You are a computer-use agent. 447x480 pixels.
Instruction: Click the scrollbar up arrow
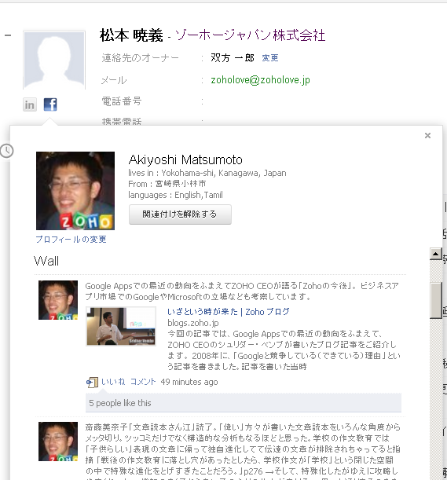[x=436, y=254]
